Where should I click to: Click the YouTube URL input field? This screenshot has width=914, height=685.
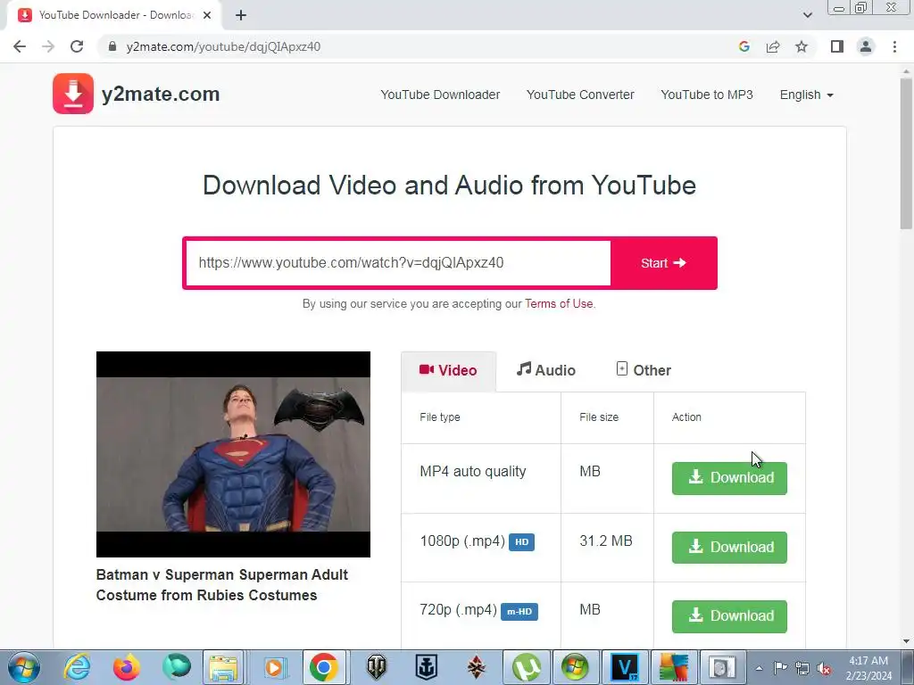click(x=398, y=263)
